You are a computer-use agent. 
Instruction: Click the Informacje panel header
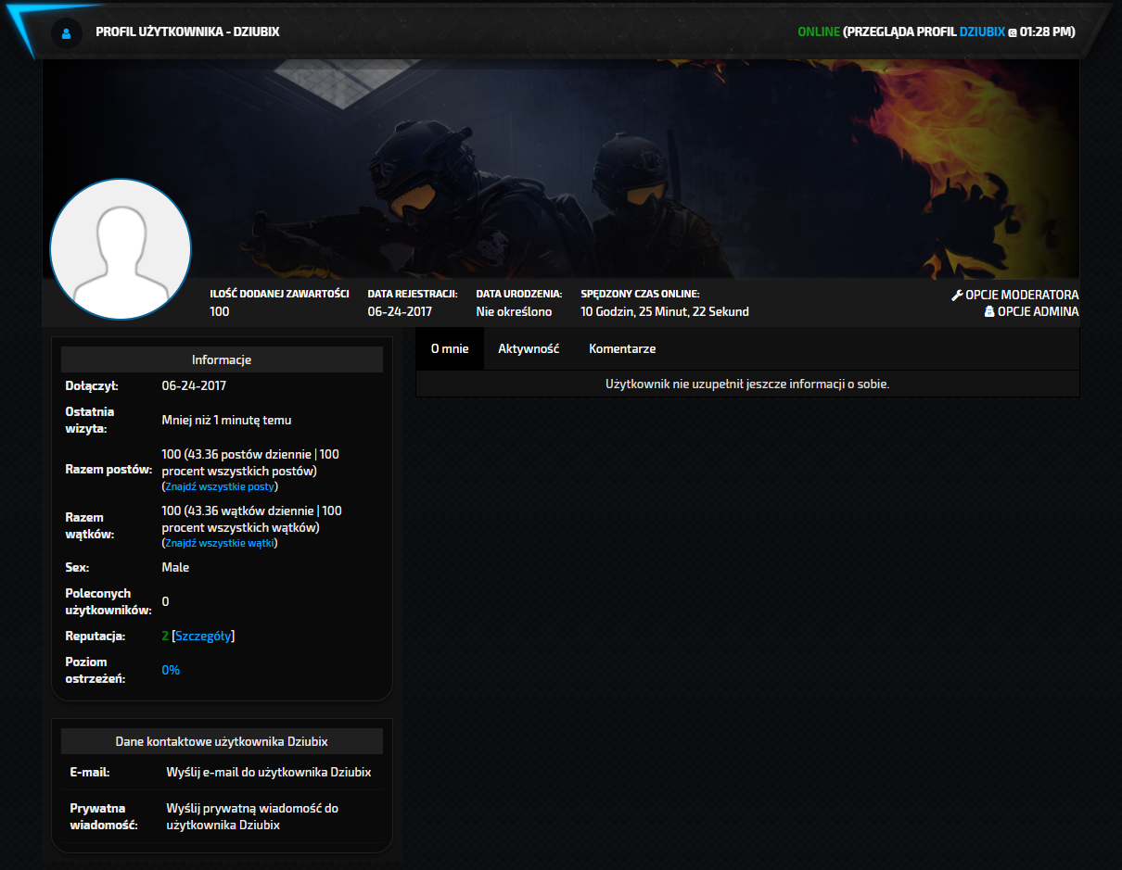click(222, 359)
